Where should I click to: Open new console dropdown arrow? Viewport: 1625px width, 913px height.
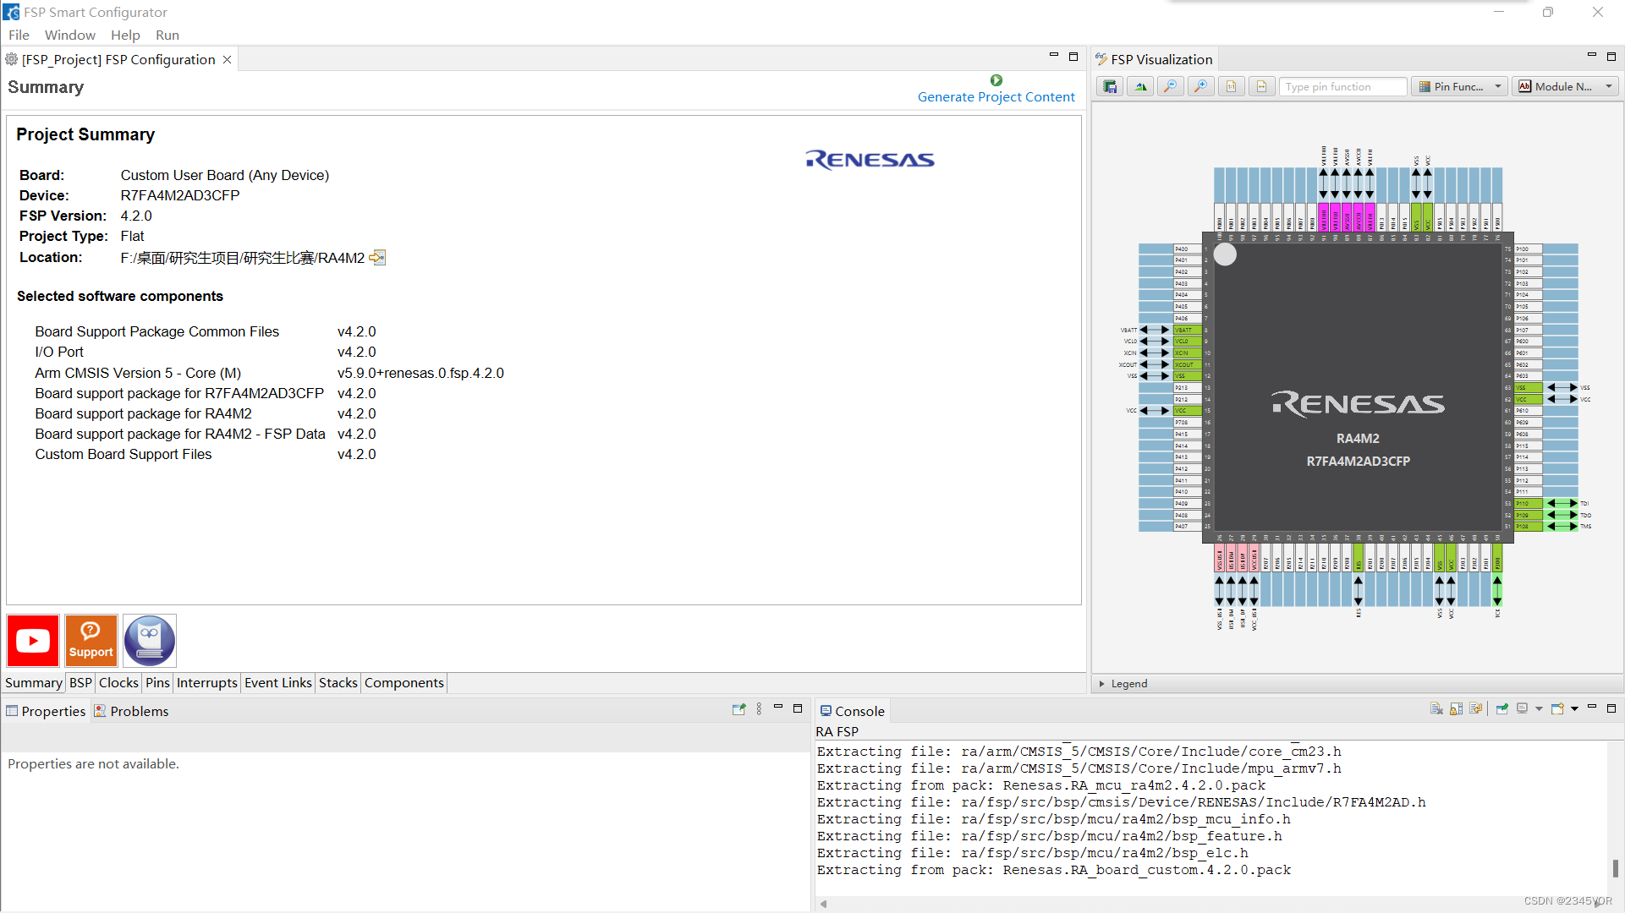pyautogui.click(x=1574, y=709)
